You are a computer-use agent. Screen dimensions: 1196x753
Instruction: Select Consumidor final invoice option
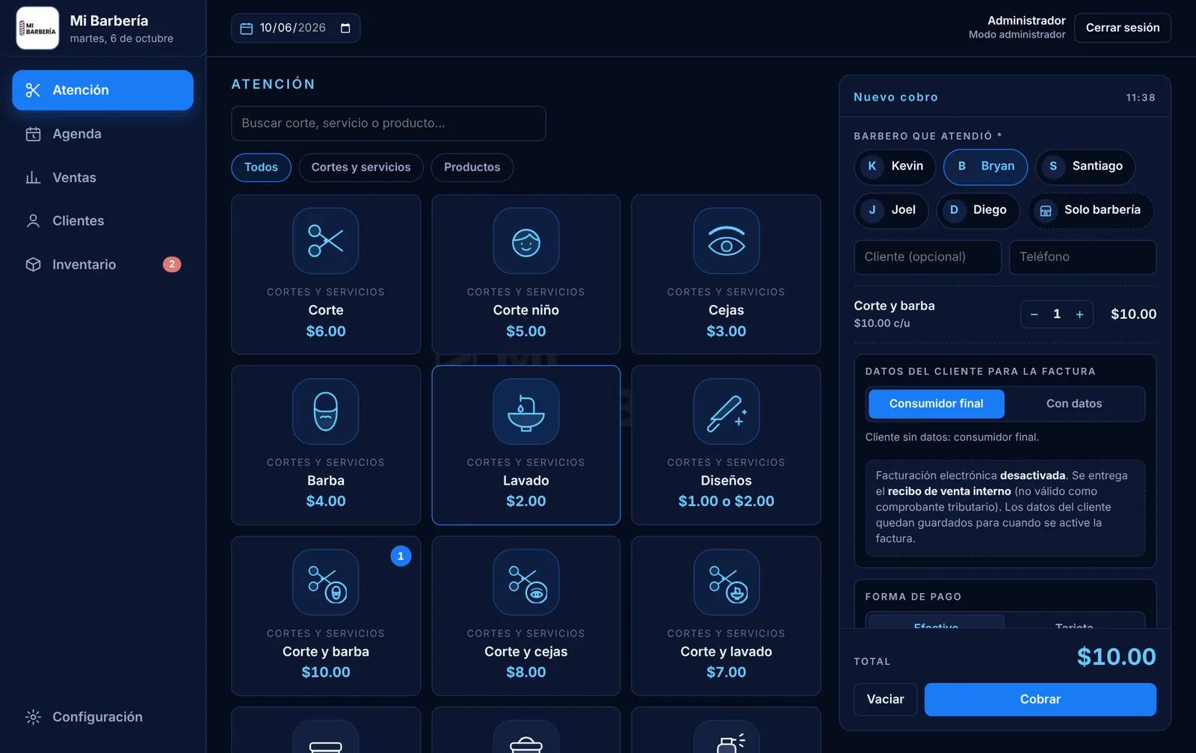point(936,404)
